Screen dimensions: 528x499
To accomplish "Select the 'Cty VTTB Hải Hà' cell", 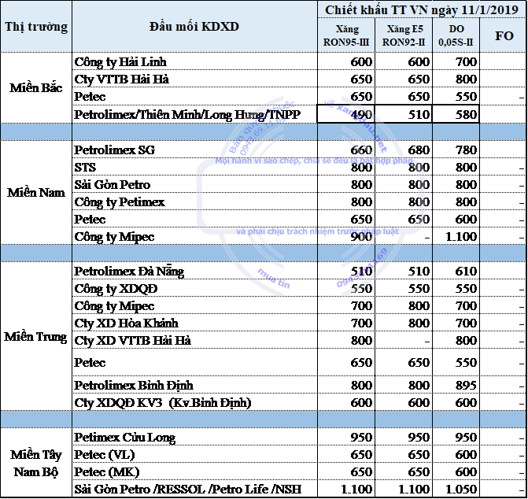I will (194, 79).
